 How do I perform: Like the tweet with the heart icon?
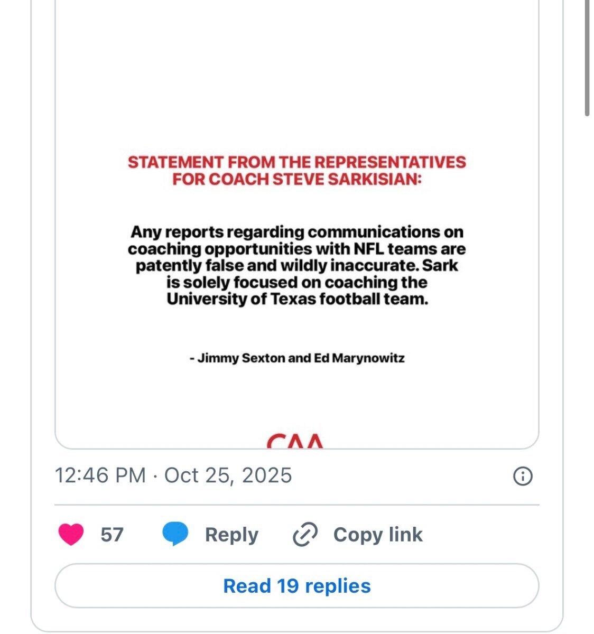click(71, 534)
